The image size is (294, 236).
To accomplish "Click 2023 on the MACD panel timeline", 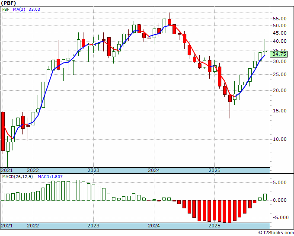I will coord(93,226).
